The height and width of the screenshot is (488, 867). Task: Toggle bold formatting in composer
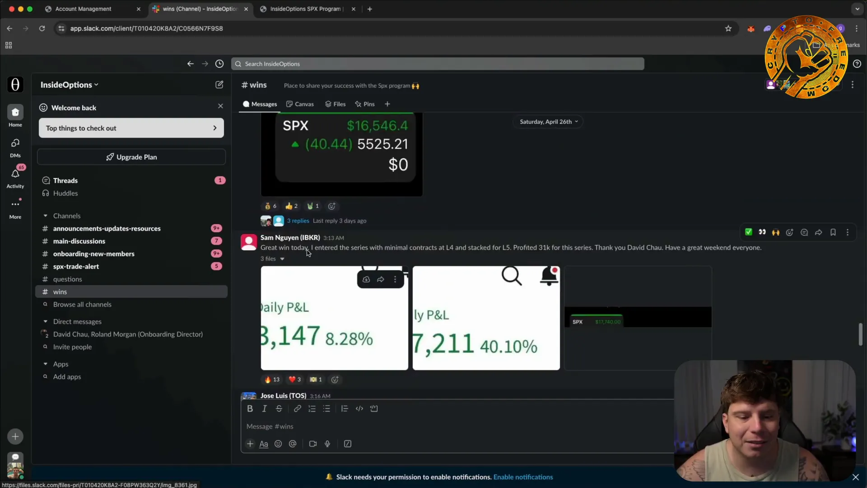250,408
